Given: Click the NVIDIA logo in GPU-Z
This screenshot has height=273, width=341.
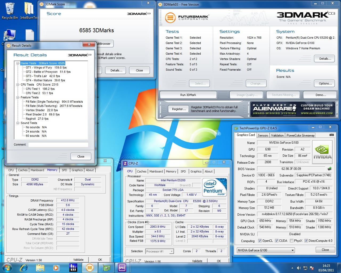Looking at the screenshot, I should [x=323, y=151].
